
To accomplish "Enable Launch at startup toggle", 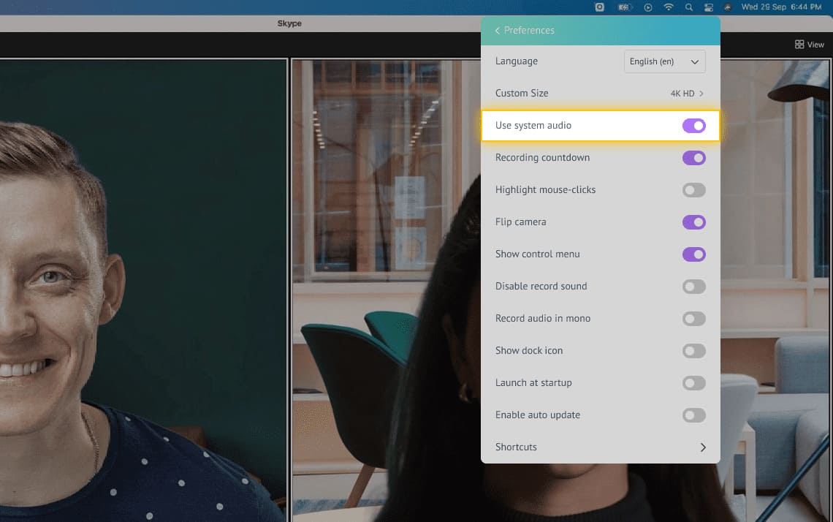I will click(693, 383).
